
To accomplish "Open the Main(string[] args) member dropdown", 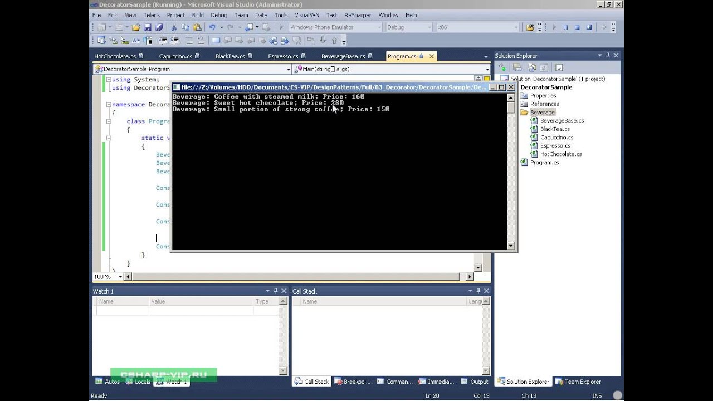I will pos(487,69).
